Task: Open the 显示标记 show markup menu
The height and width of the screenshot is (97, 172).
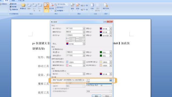Action: point(60,8)
